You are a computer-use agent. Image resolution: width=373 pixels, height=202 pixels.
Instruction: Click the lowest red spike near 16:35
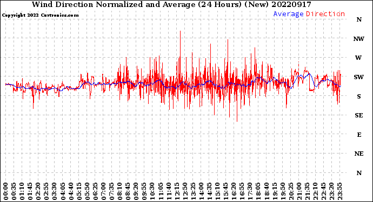click(x=237, y=105)
